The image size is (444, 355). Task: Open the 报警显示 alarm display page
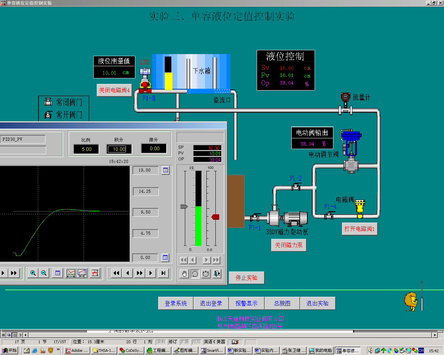pyautogui.click(x=246, y=303)
